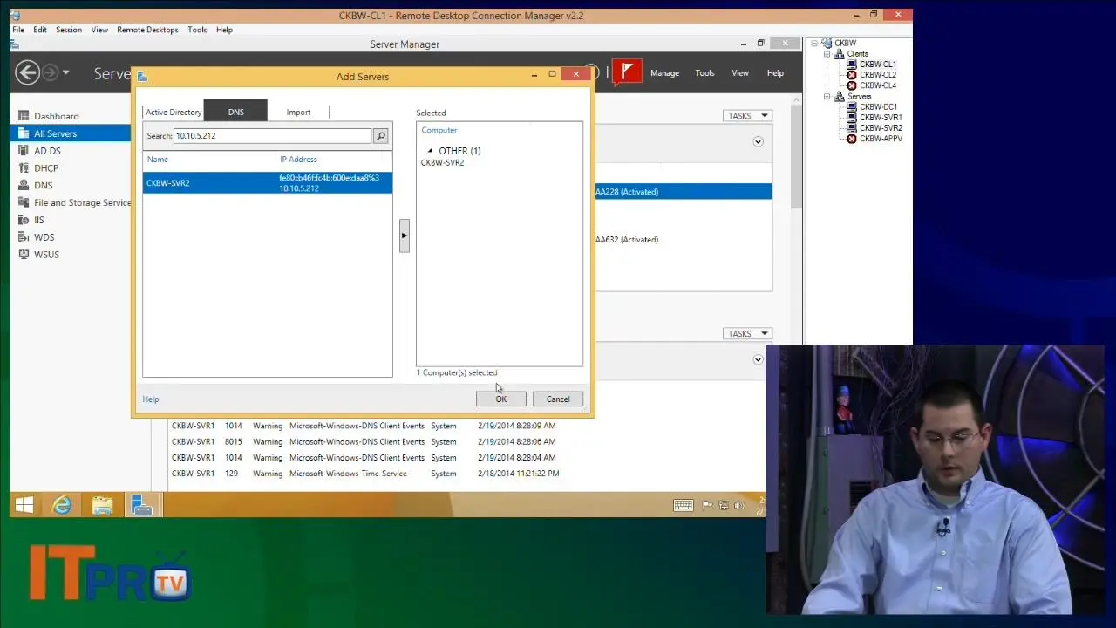Viewport: 1116px width, 628px height.
Task: Click the IIS role icon in sidebar
Action: pyautogui.click(x=24, y=220)
